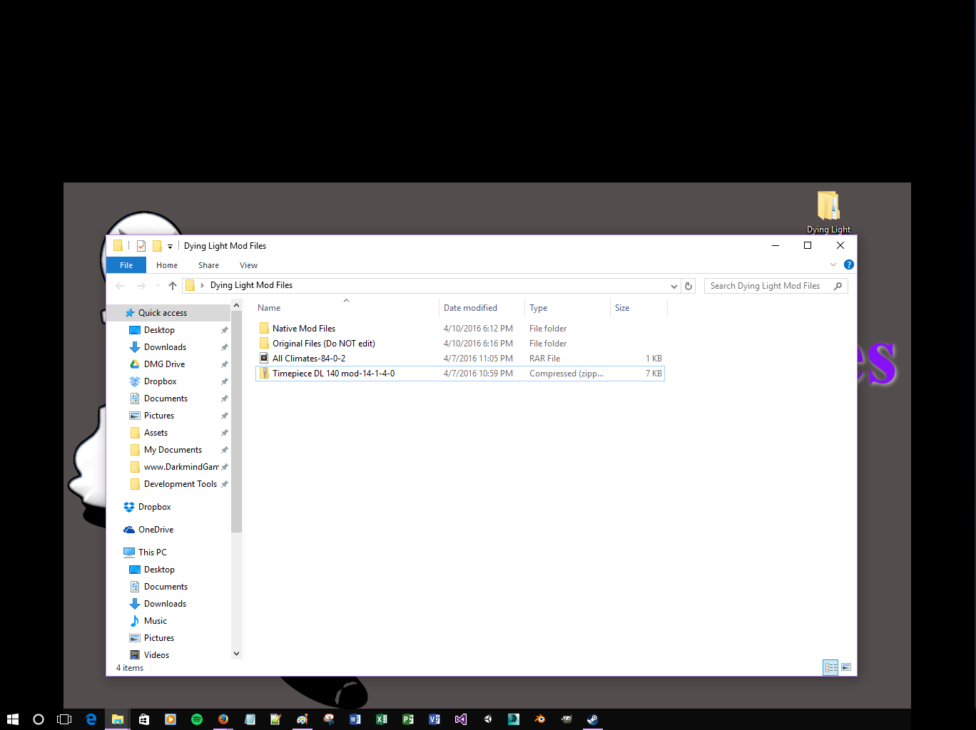Viewport: 976px width, 730px height.
Task: Launch Unity from the taskbar
Action: click(487, 719)
